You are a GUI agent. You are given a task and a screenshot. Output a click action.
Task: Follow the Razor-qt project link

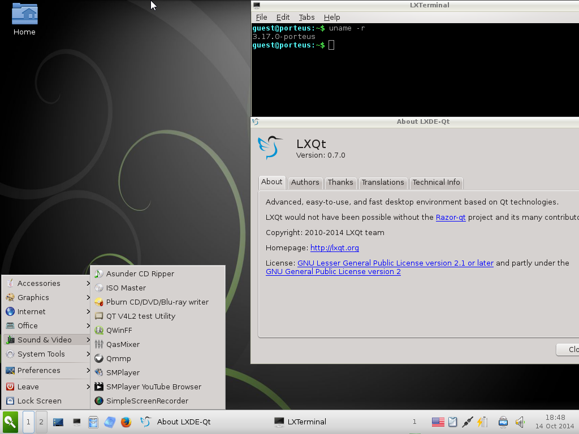pos(450,217)
